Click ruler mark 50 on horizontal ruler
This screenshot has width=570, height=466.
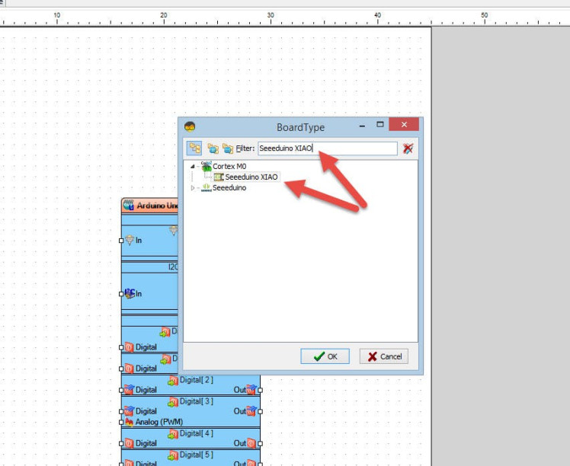pyautogui.click(x=484, y=15)
